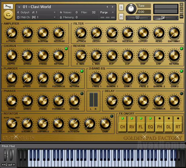Click the RT effect button
The height and width of the screenshot is (168, 186).
tap(178, 124)
